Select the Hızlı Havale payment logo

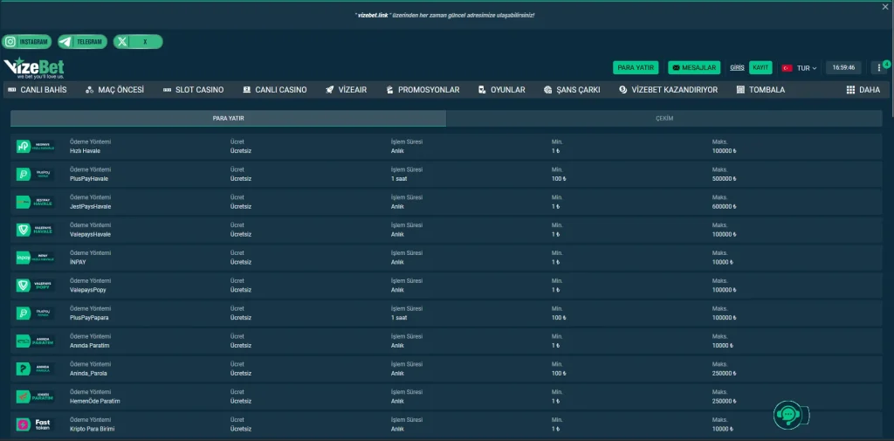point(35,147)
